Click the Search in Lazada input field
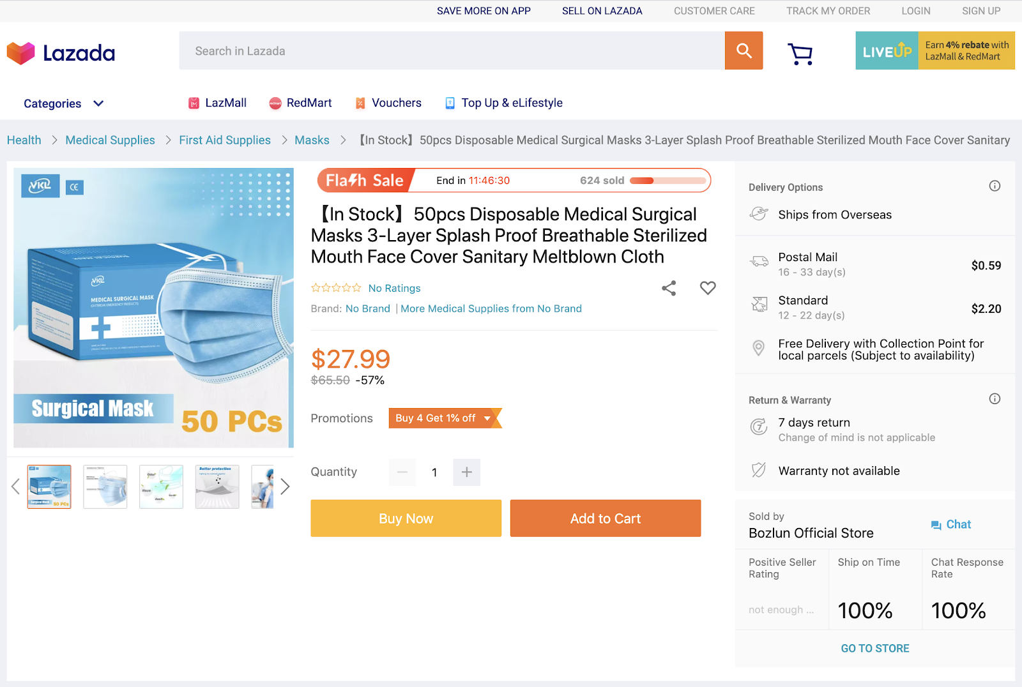 [452, 50]
